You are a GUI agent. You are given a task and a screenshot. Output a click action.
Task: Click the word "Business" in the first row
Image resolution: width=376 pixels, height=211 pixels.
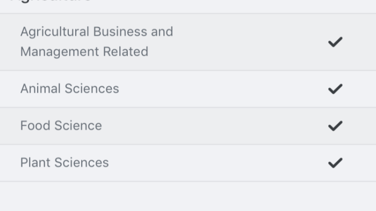120,32
